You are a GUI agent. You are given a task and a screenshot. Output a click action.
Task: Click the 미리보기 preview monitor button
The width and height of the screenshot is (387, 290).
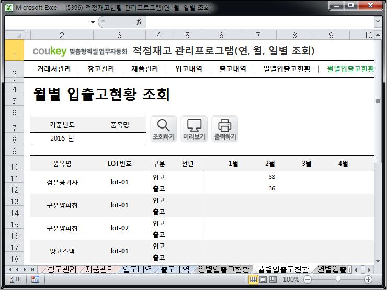tap(194, 129)
